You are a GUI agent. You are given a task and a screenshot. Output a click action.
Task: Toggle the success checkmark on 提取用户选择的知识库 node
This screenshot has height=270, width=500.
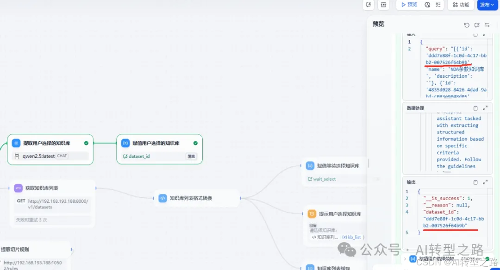click(86, 143)
